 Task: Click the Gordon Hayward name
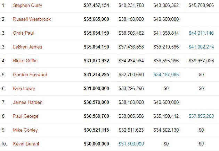click(x=30, y=75)
